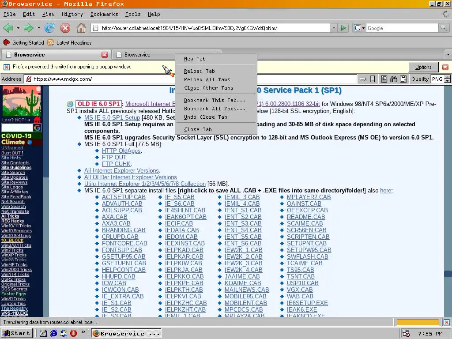Switch to the second Browservice tab
452x339 pixels.
click(x=143, y=54)
